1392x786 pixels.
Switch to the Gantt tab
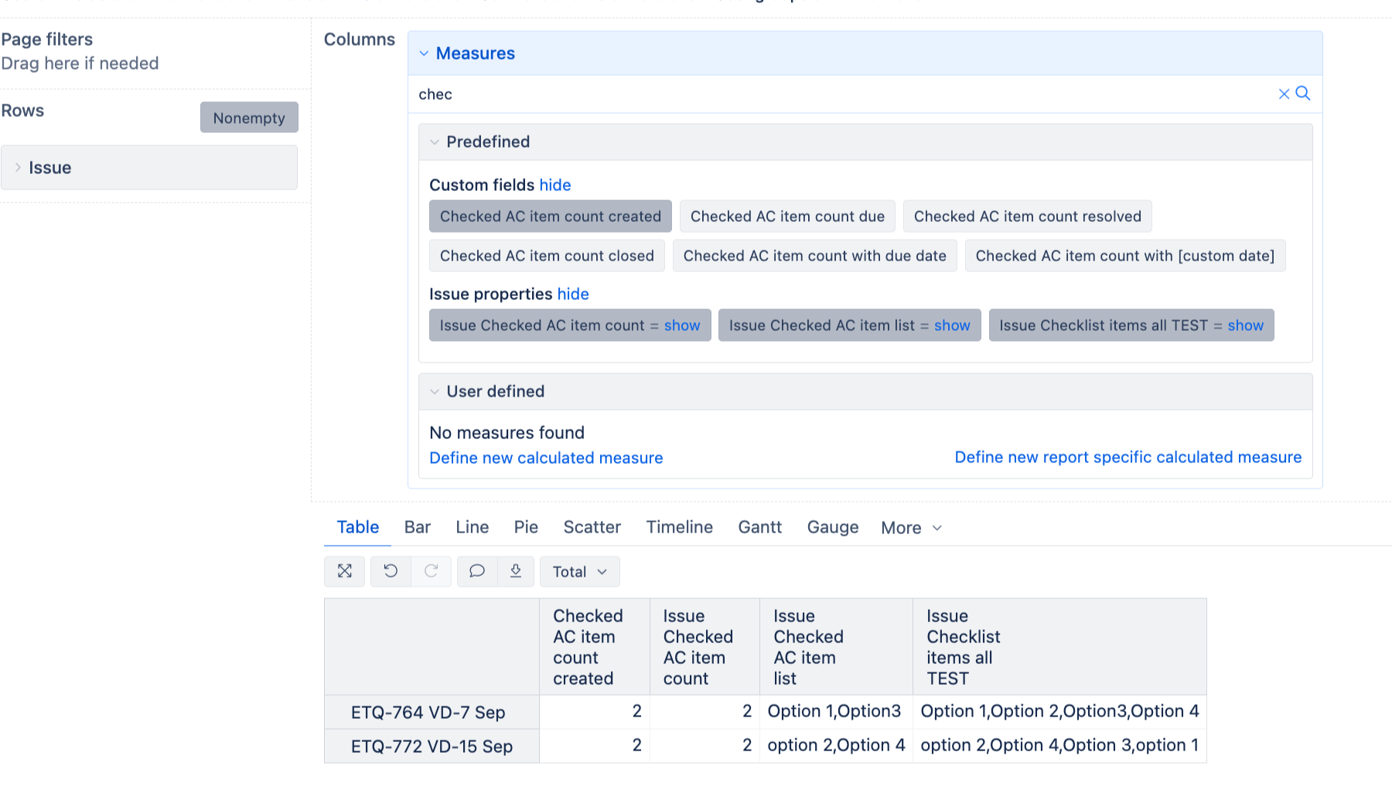click(x=759, y=527)
